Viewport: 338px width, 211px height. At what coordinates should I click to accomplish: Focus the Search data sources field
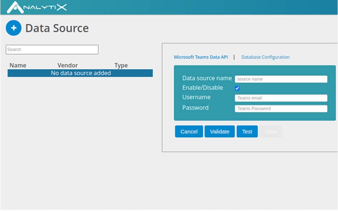point(52,50)
